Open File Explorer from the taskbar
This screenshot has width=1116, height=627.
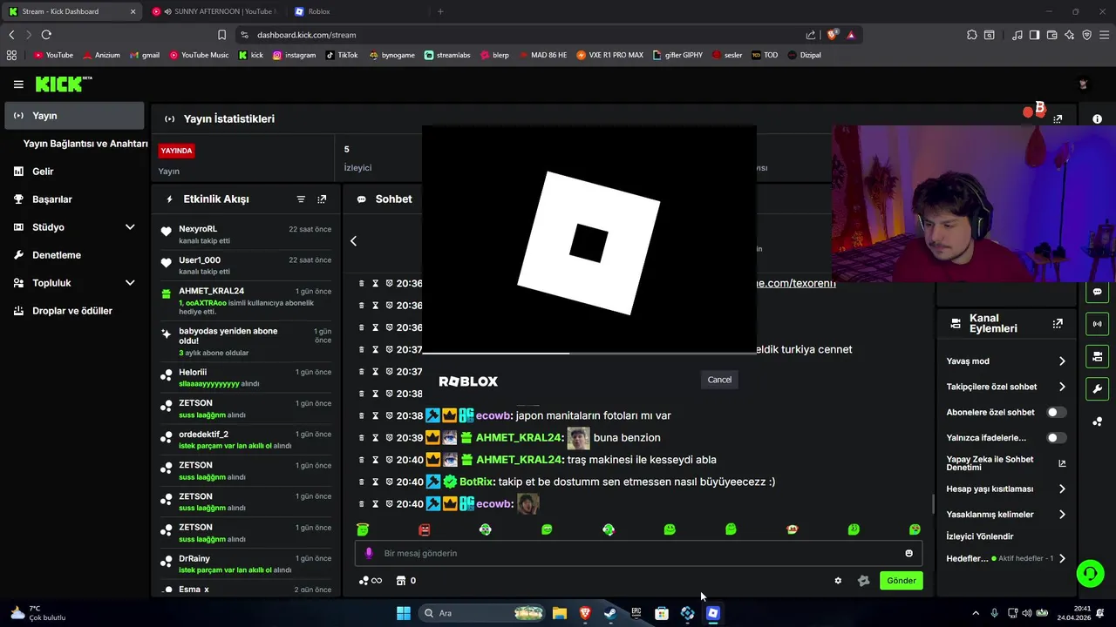tap(559, 613)
